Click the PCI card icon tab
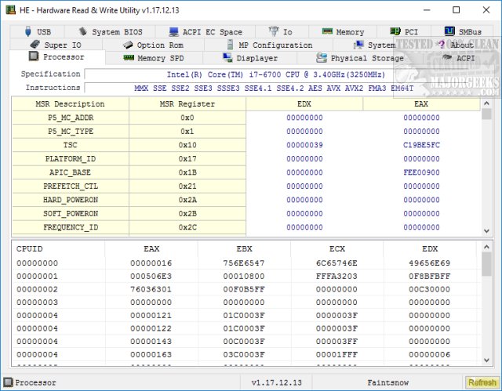The image size is (502, 391). click(395, 32)
